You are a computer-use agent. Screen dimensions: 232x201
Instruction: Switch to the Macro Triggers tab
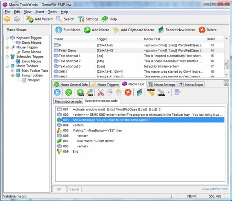click(105, 85)
